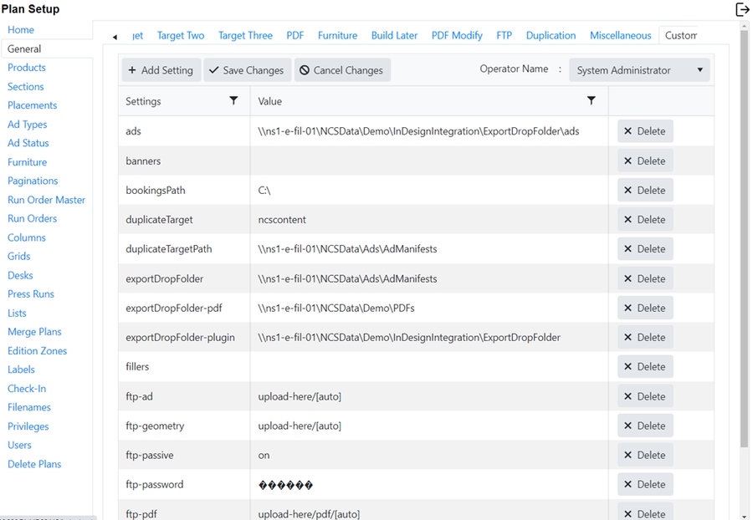Switch to the FTP tab
This screenshot has width=753, height=520.
click(504, 35)
